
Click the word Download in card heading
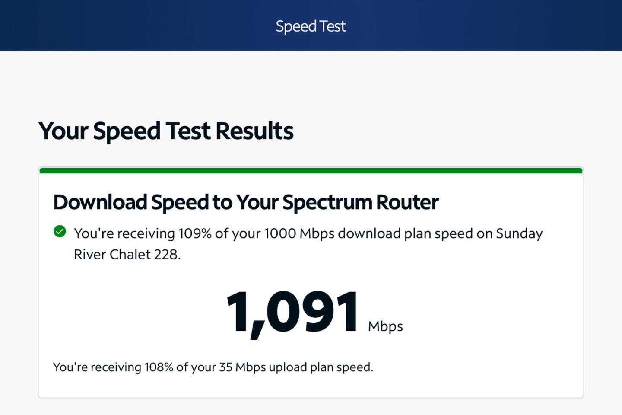pos(100,202)
